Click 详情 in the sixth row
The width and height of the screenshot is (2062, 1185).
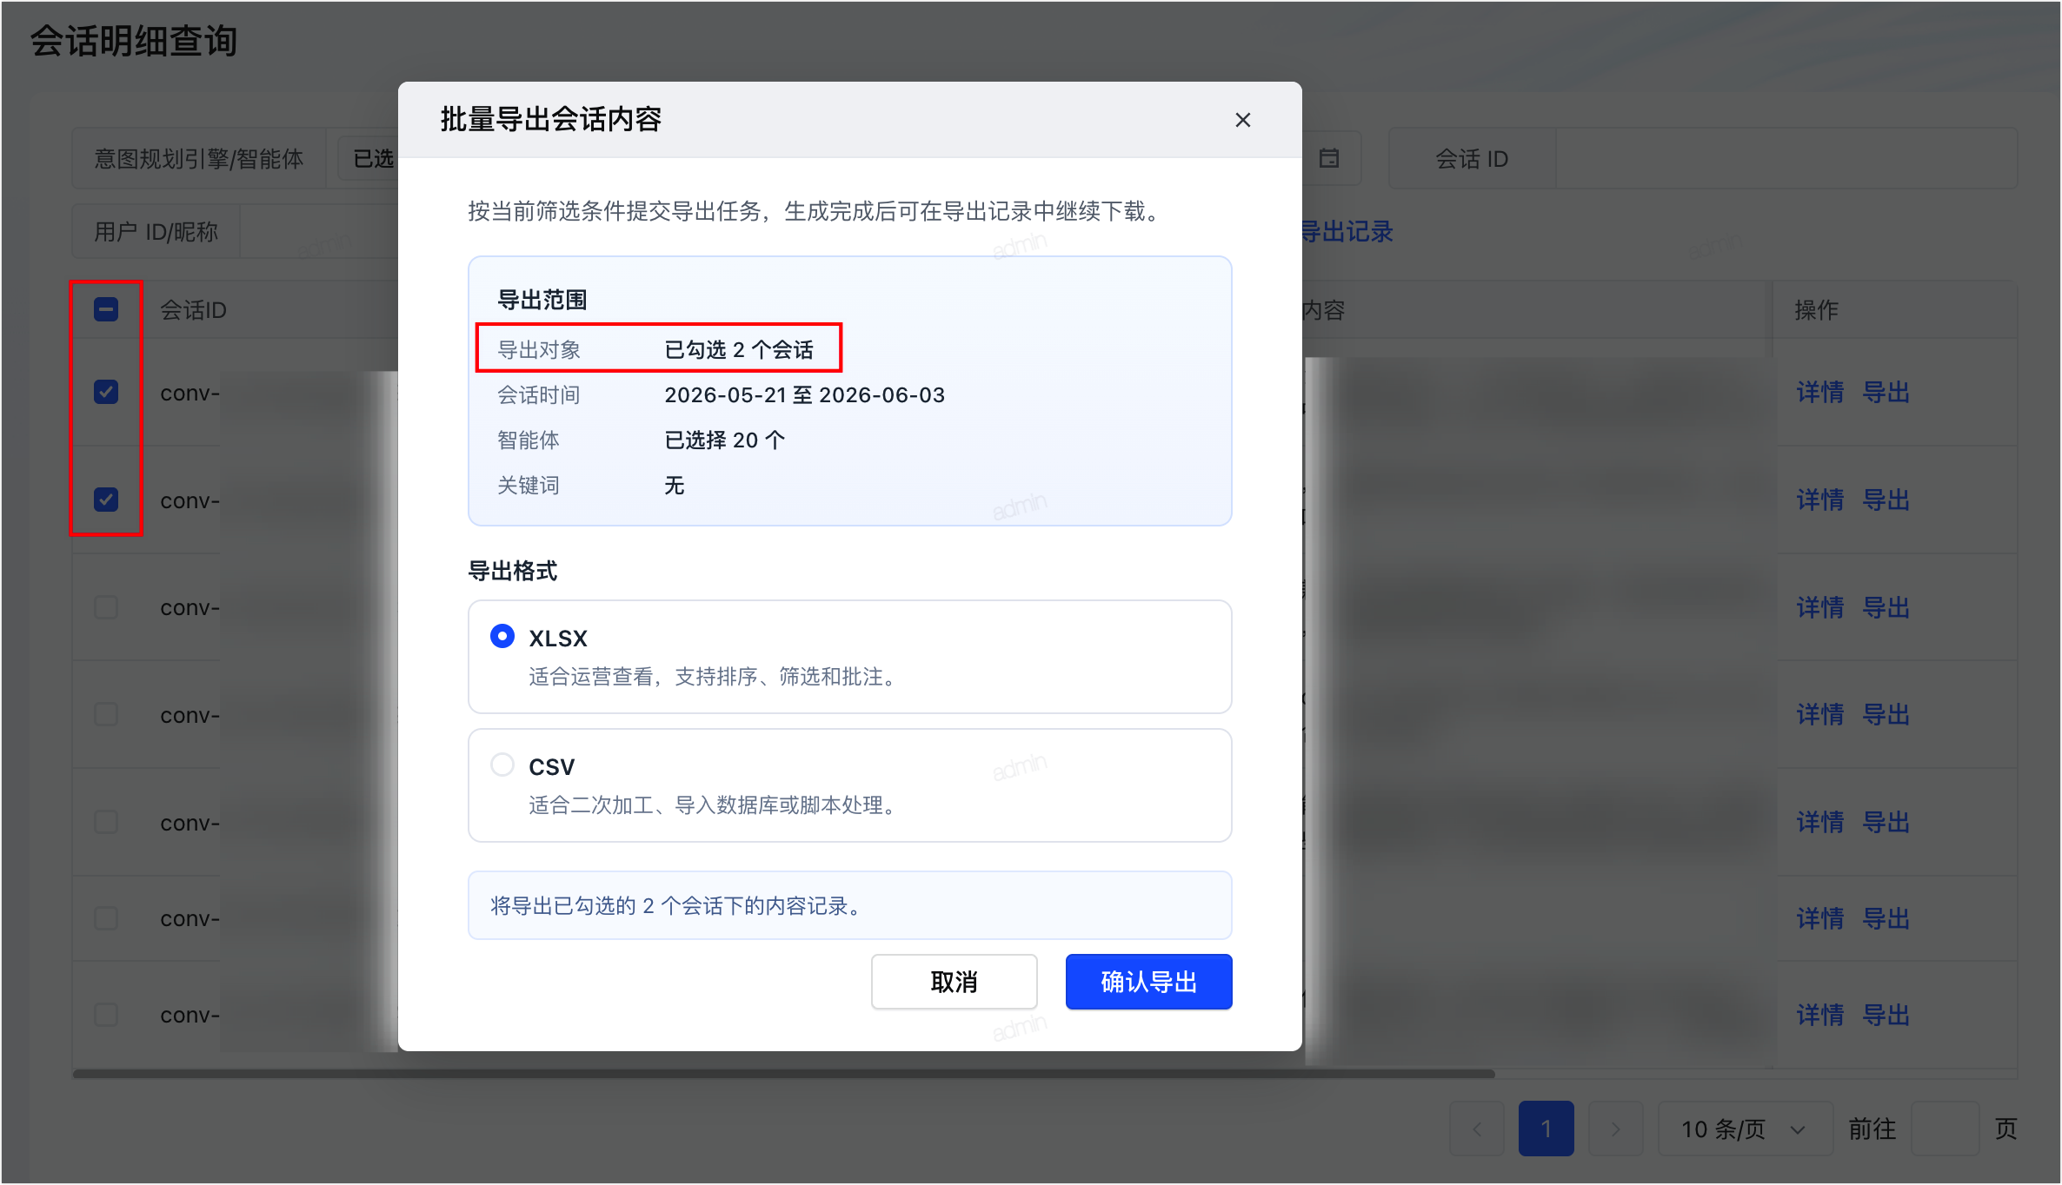(x=1820, y=918)
